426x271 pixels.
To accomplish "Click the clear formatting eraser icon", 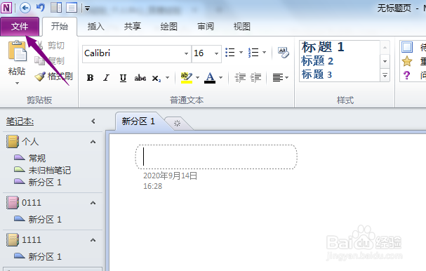I will 284,53.
